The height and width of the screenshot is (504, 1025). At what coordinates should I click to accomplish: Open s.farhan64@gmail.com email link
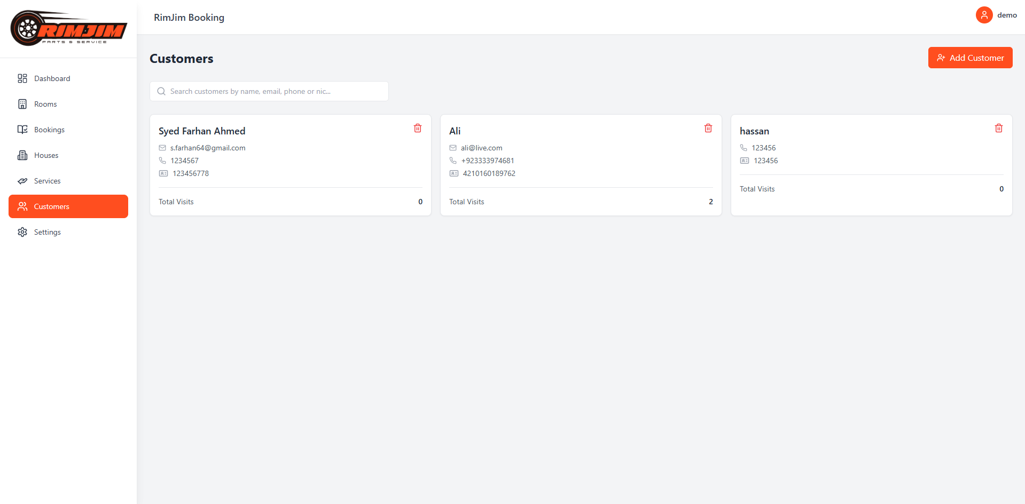click(x=208, y=148)
